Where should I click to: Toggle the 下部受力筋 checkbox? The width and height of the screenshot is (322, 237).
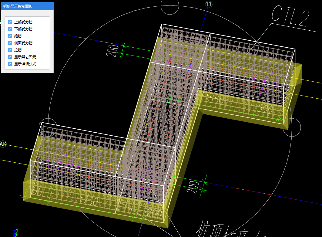pos(10,29)
